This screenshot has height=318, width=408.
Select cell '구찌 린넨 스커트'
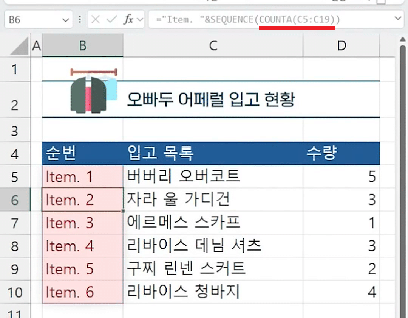click(x=213, y=269)
